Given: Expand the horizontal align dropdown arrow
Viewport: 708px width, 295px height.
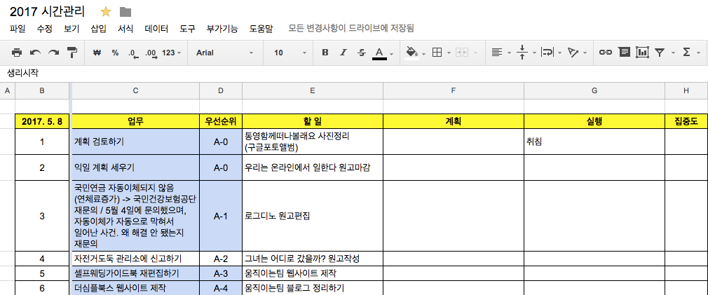Looking at the screenshot, I should point(510,53).
